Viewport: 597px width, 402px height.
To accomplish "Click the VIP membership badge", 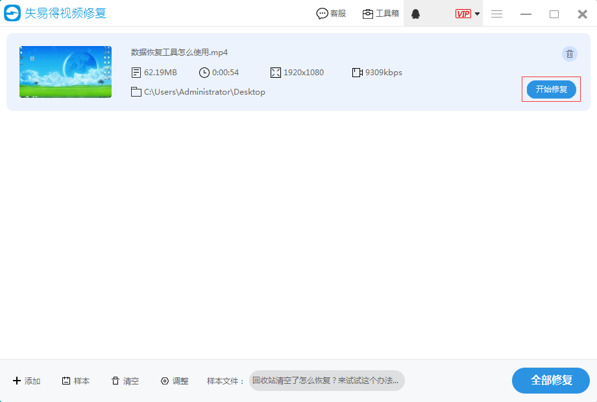I will [463, 14].
